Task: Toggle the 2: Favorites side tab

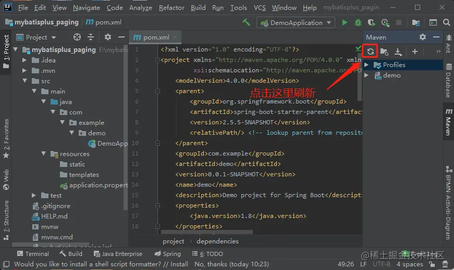Action: (x=6, y=138)
